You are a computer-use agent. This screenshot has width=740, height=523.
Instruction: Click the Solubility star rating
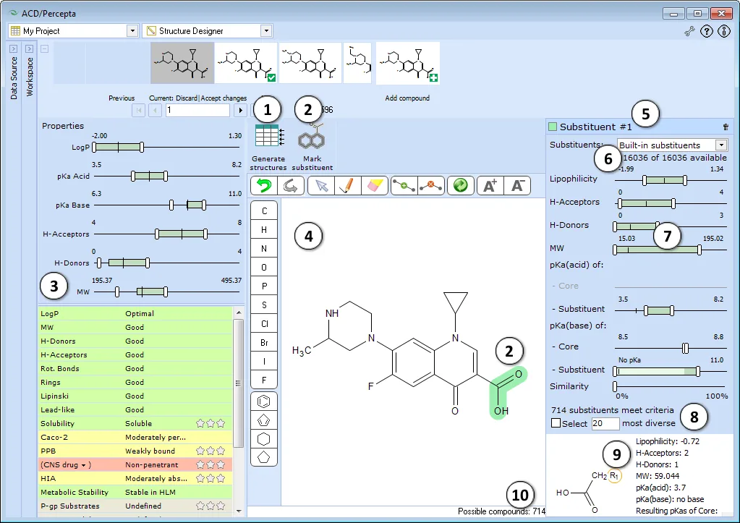[210, 423]
